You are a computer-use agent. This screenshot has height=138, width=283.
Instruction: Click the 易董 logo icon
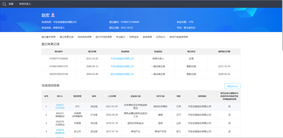(x=4, y=4)
